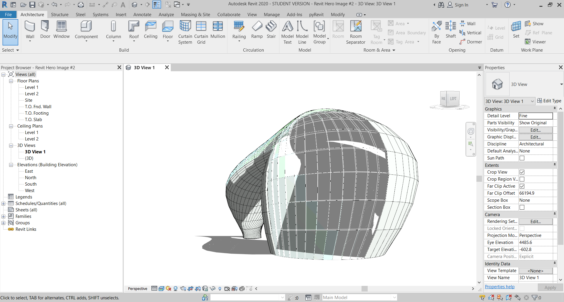Select the Wall tool
The image size is (564, 302).
(x=30, y=29)
